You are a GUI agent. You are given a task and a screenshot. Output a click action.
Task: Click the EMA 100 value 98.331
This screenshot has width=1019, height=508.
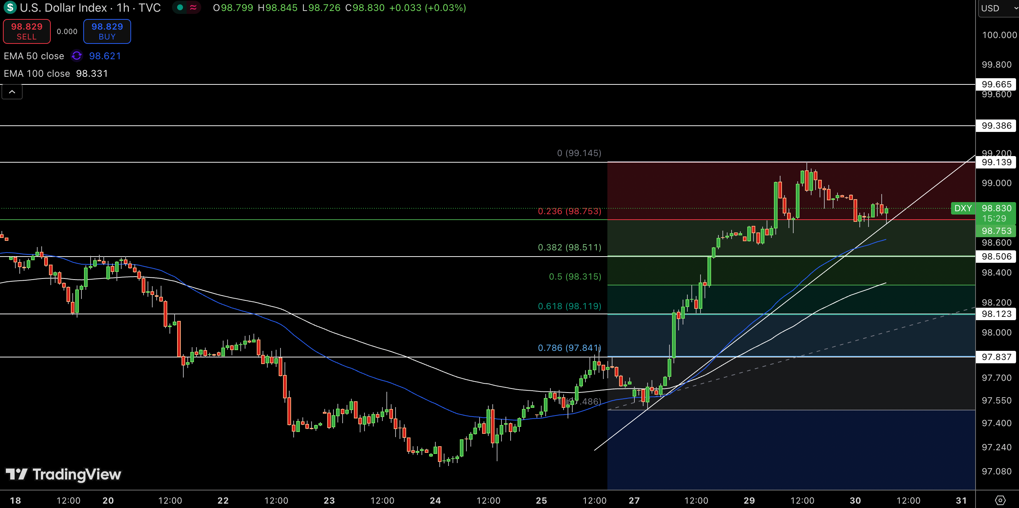tap(92, 73)
